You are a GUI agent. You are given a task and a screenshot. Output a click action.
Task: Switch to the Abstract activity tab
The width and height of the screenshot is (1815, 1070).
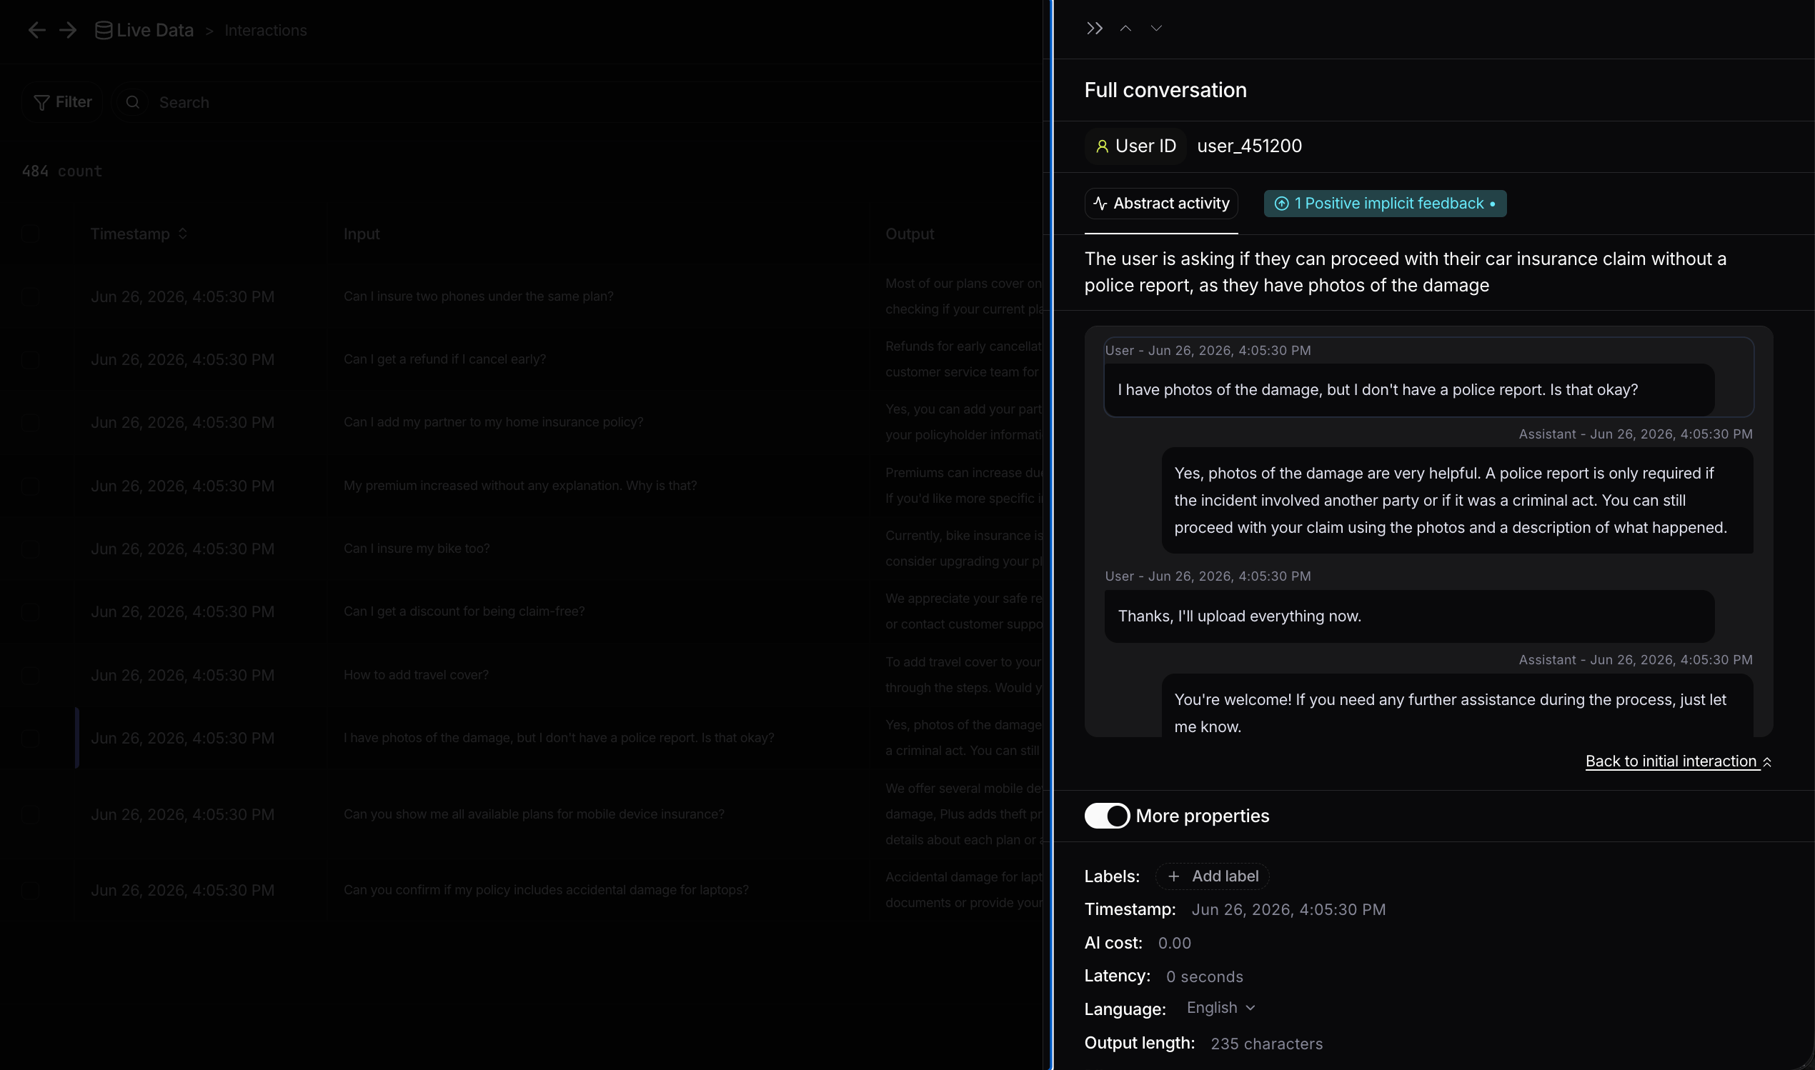(x=1161, y=204)
